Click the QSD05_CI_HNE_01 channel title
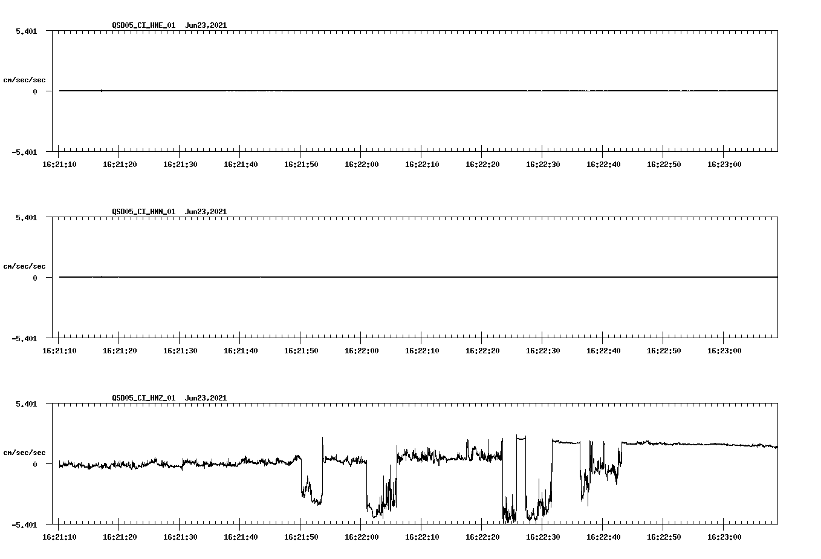Viewport: 821px width, 559px height. coord(144,25)
